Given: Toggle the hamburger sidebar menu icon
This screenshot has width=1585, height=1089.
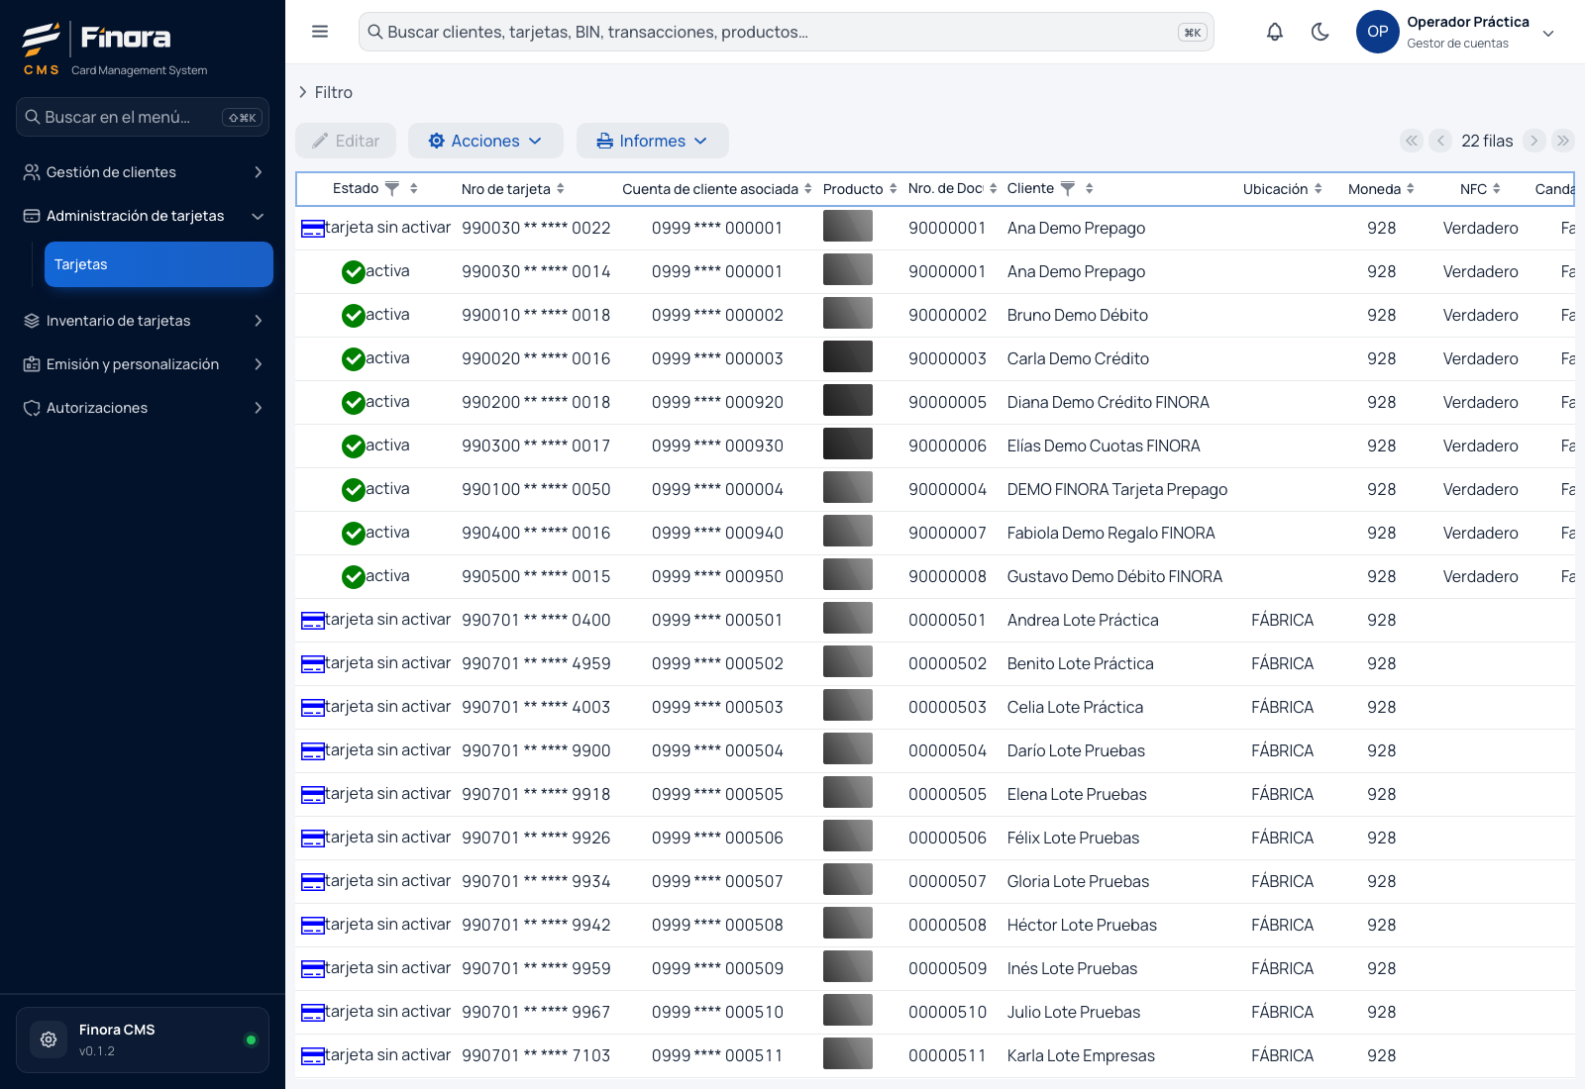Looking at the screenshot, I should click(320, 32).
